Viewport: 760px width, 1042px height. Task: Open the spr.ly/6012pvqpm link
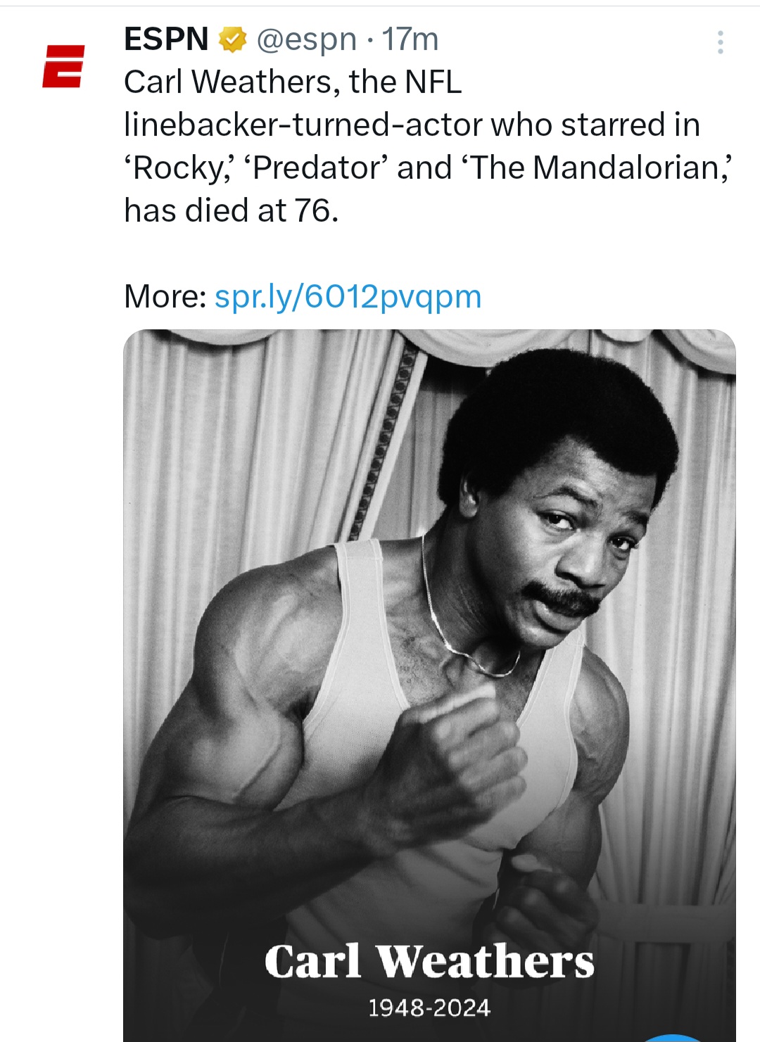(x=348, y=296)
